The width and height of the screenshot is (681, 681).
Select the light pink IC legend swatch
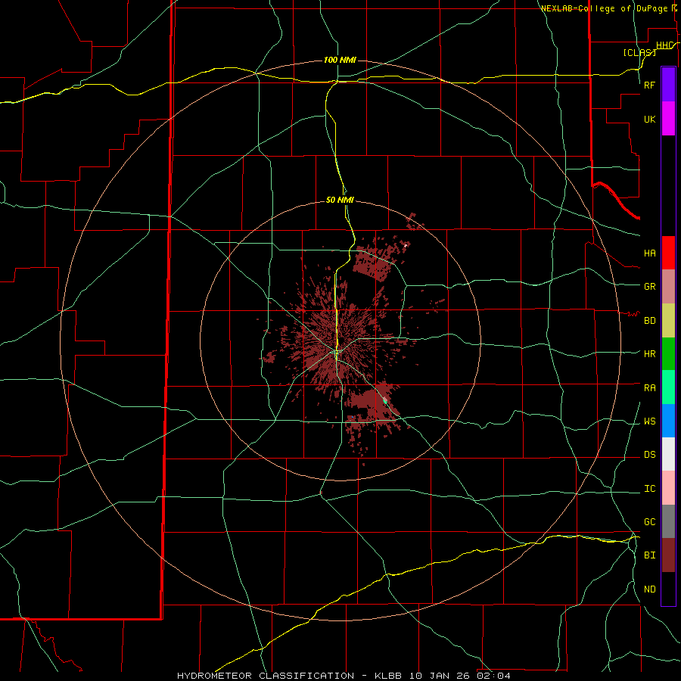click(x=668, y=488)
